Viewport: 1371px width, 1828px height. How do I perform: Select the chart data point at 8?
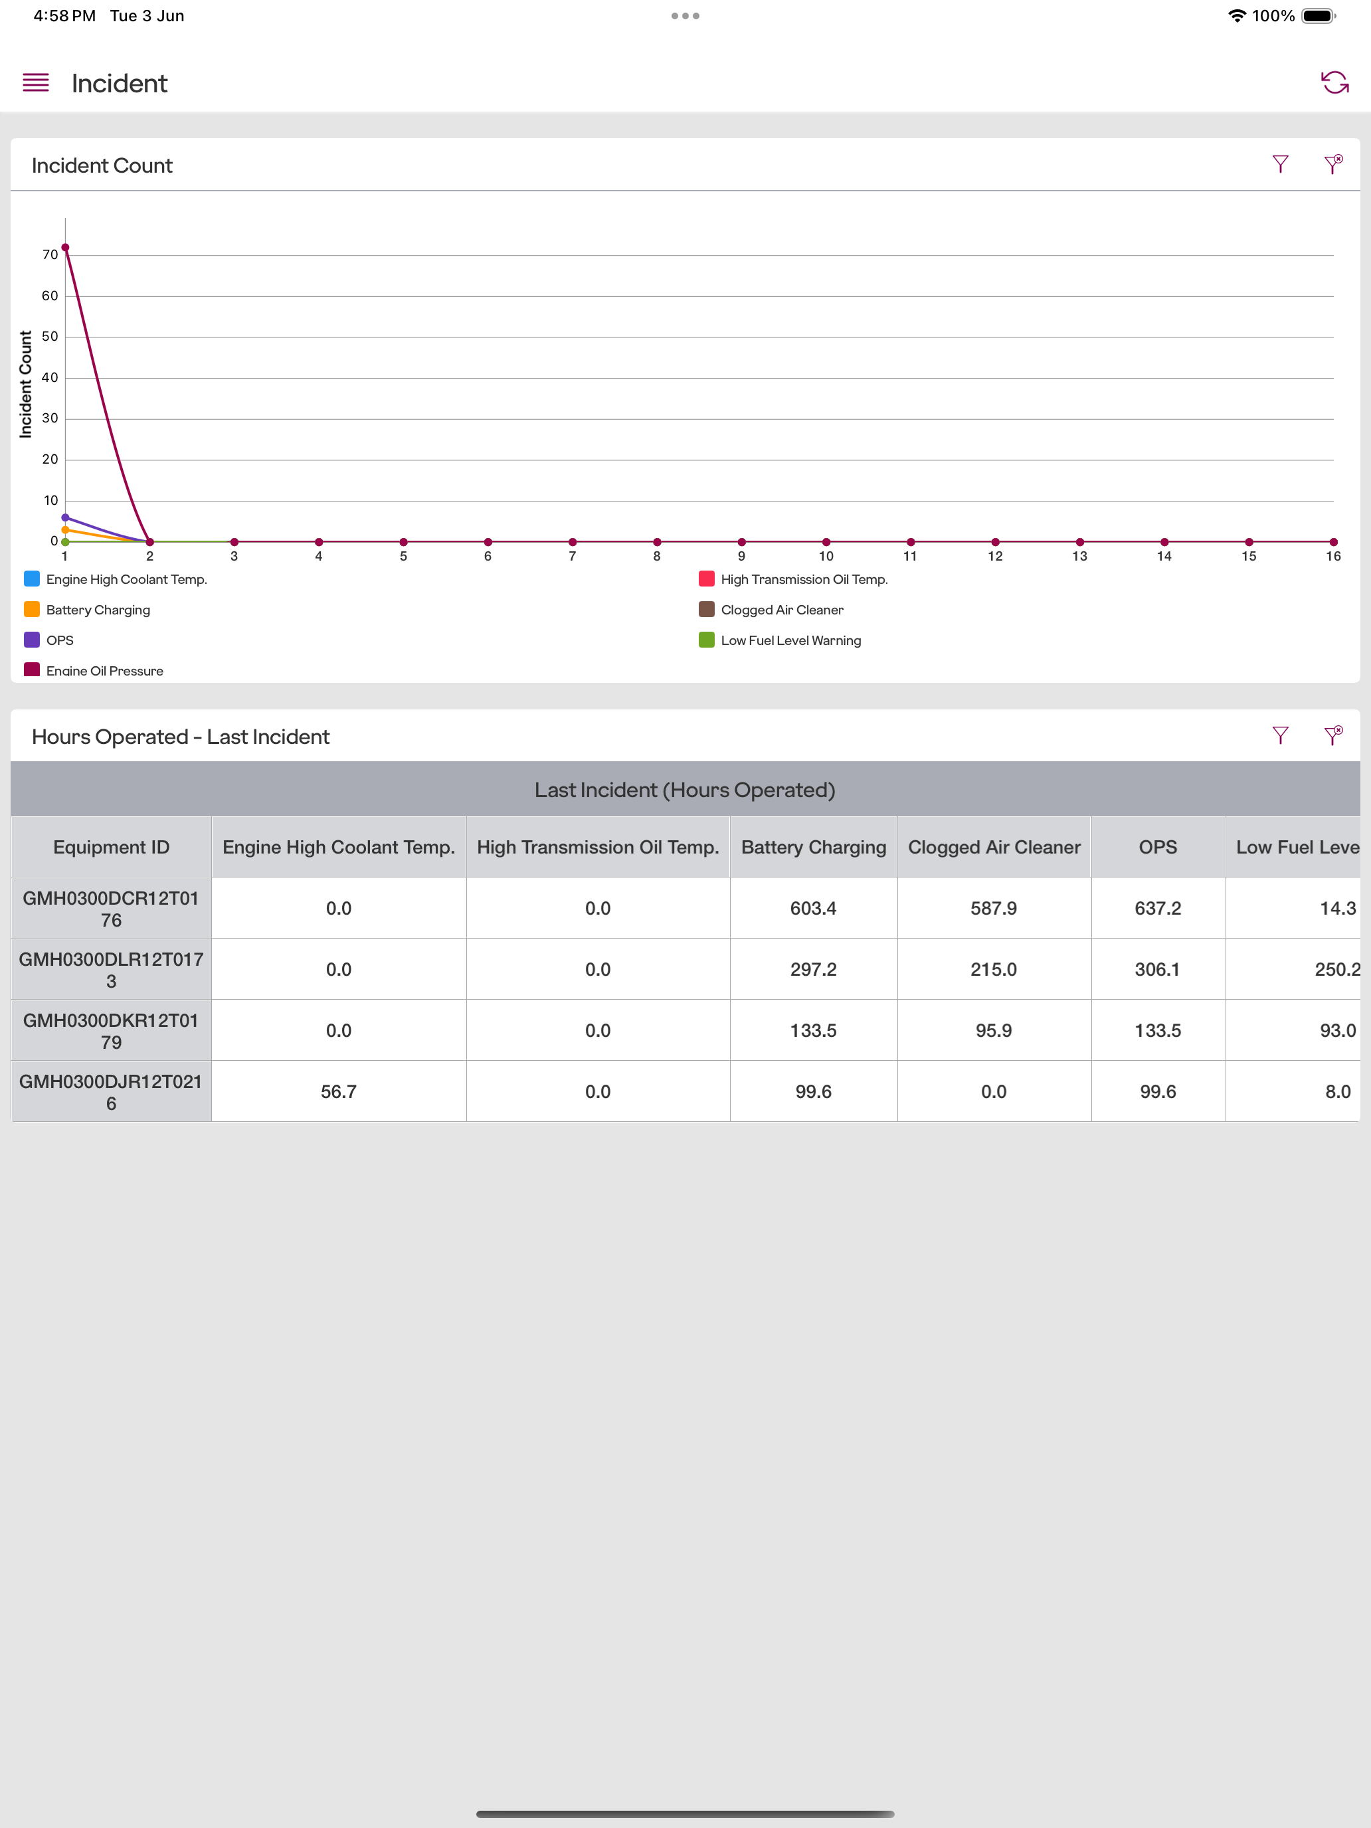point(657,542)
